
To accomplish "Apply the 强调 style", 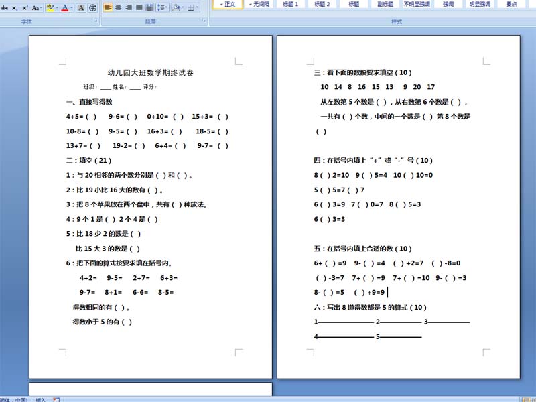I will click(x=448, y=4).
